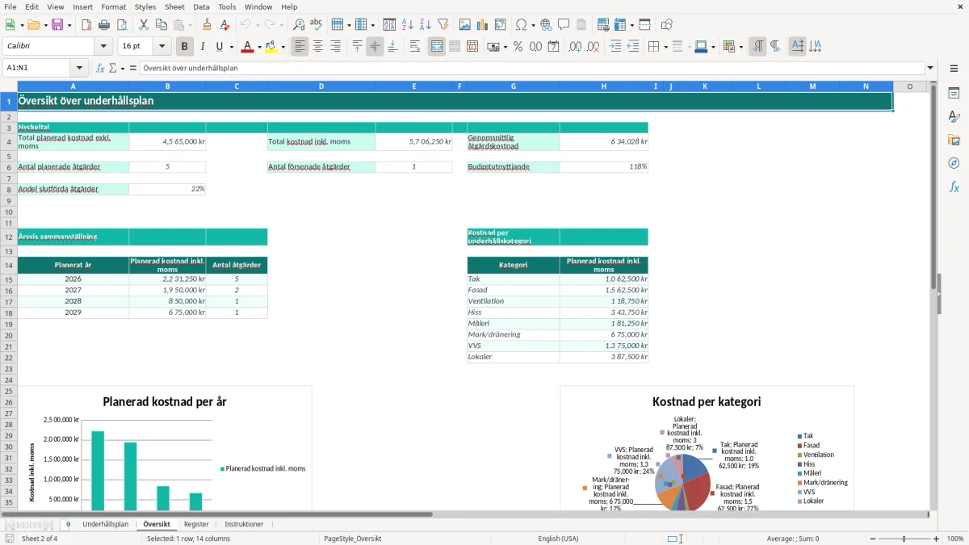This screenshot has height=545, width=969.
Task: Toggle Center Vertically alignment
Action: point(375,47)
